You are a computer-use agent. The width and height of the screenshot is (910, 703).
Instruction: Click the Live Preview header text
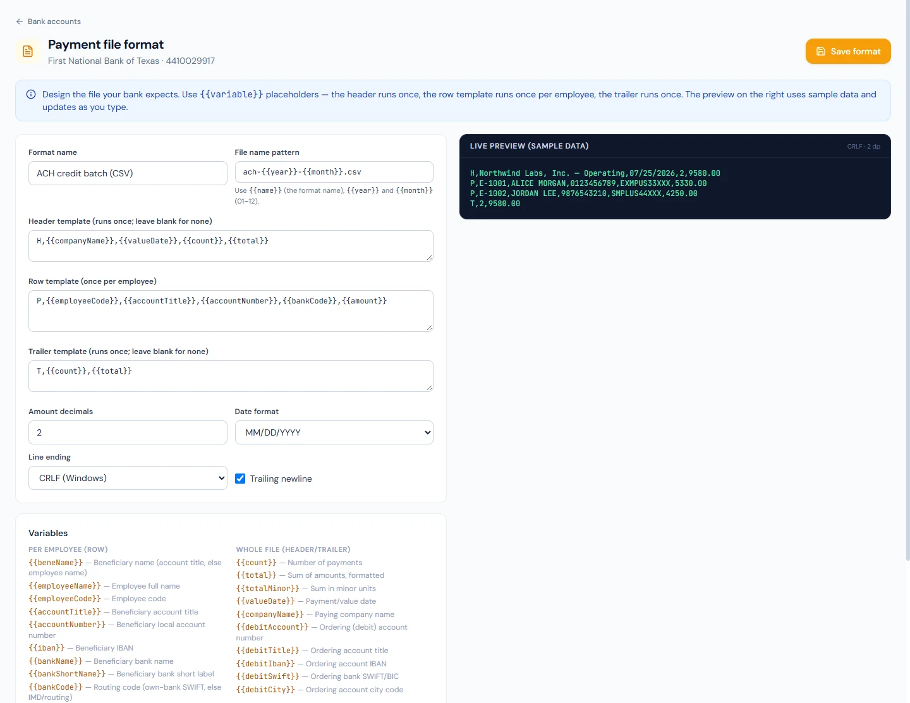(x=529, y=146)
